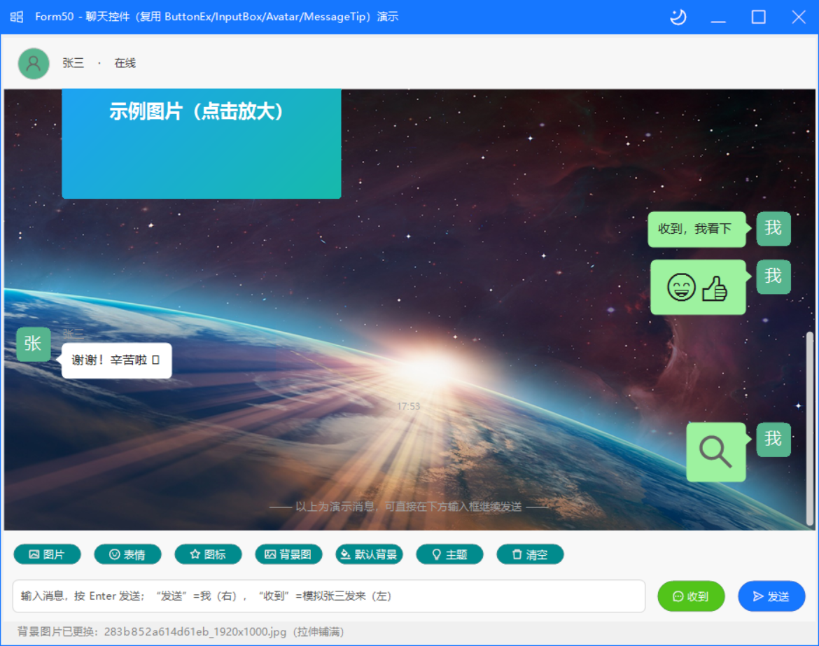Click the thumbs-up emoji in the bubble
Image resolution: width=819 pixels, height=646 pixels.
(x=714, y=288)
